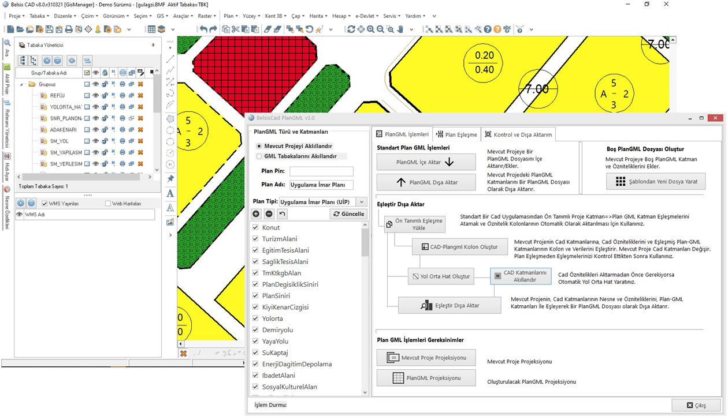Click add category plus icon in PlanGML
728x420 pixels.
(257, 214)
